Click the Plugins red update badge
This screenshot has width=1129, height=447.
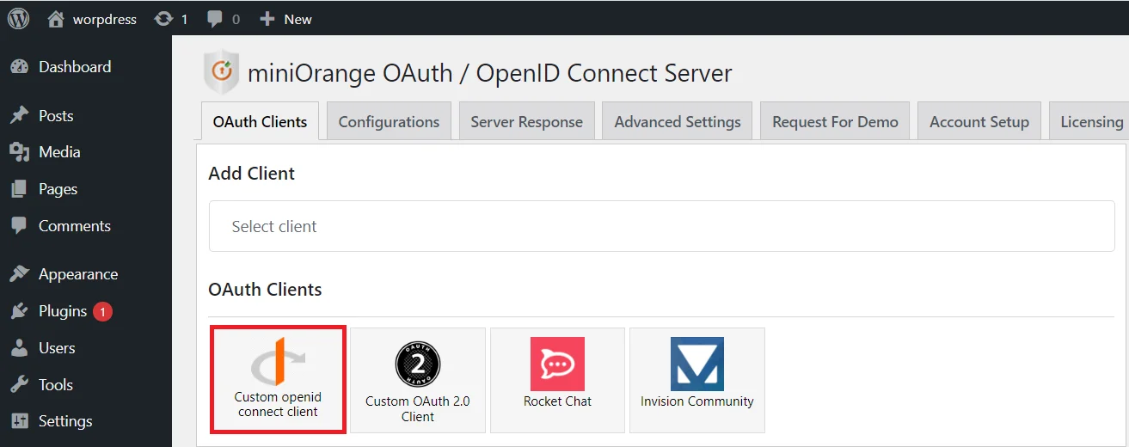click(102, 312)
